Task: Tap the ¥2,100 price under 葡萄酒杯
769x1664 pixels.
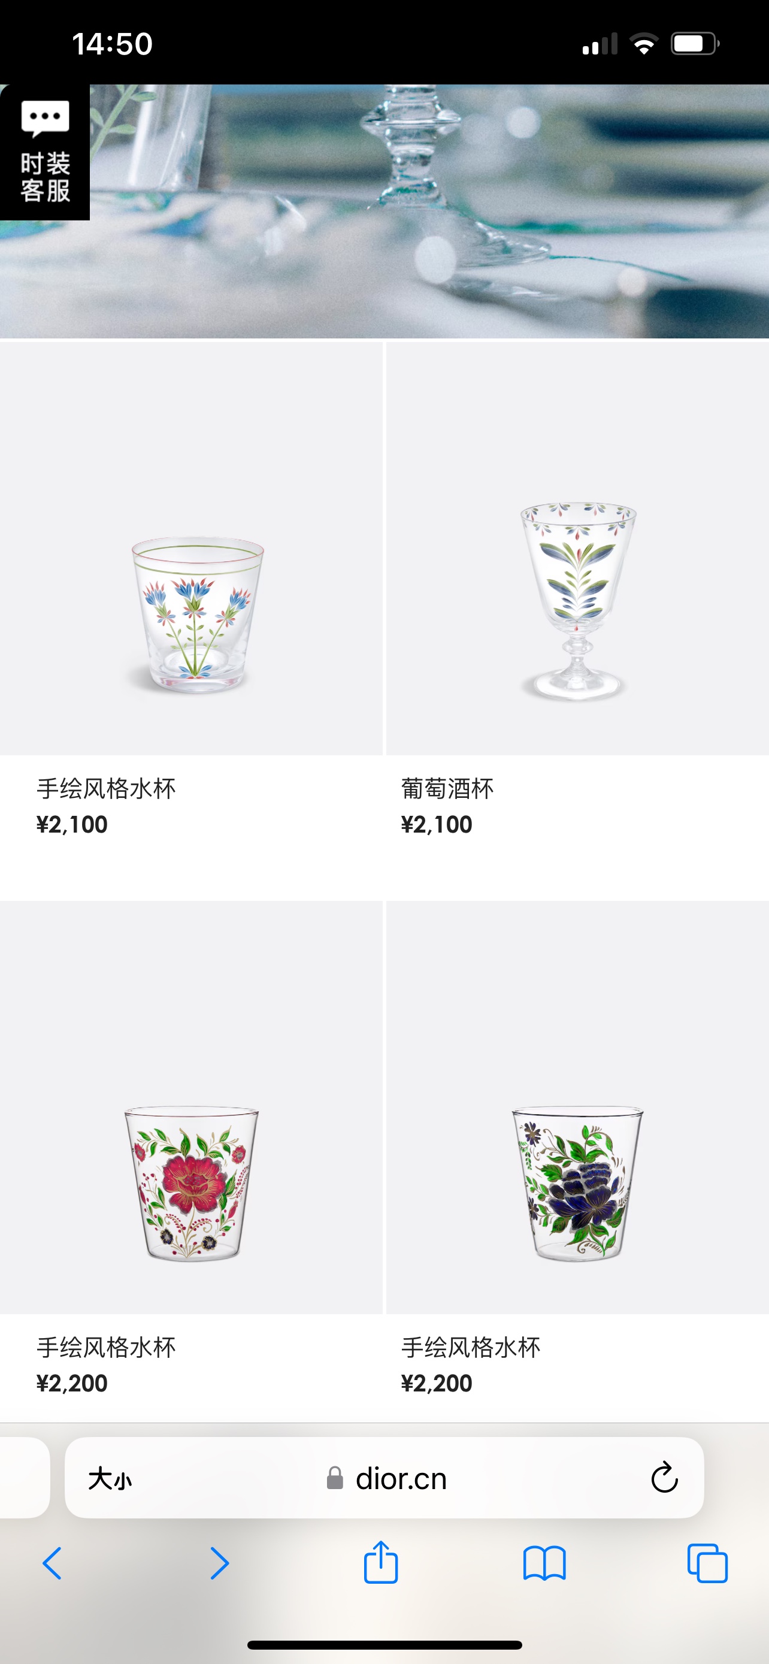Action: [x=437, y=825]
